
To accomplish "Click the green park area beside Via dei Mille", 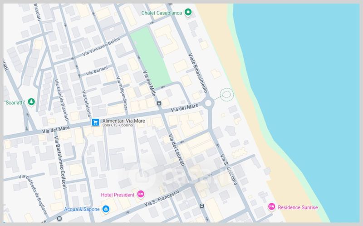I will pyautogui.click(x=152, y=55).
